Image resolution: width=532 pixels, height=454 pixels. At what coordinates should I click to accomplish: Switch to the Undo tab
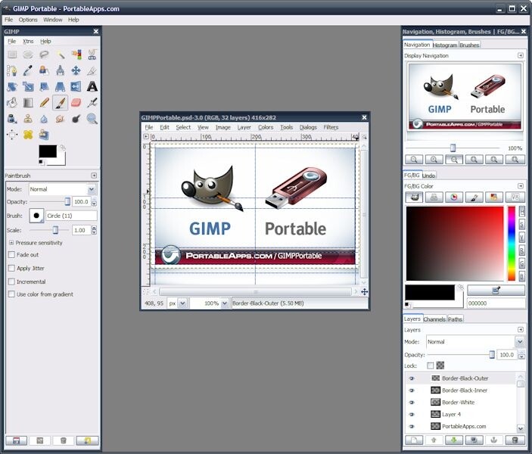click(x=428, y=176)
